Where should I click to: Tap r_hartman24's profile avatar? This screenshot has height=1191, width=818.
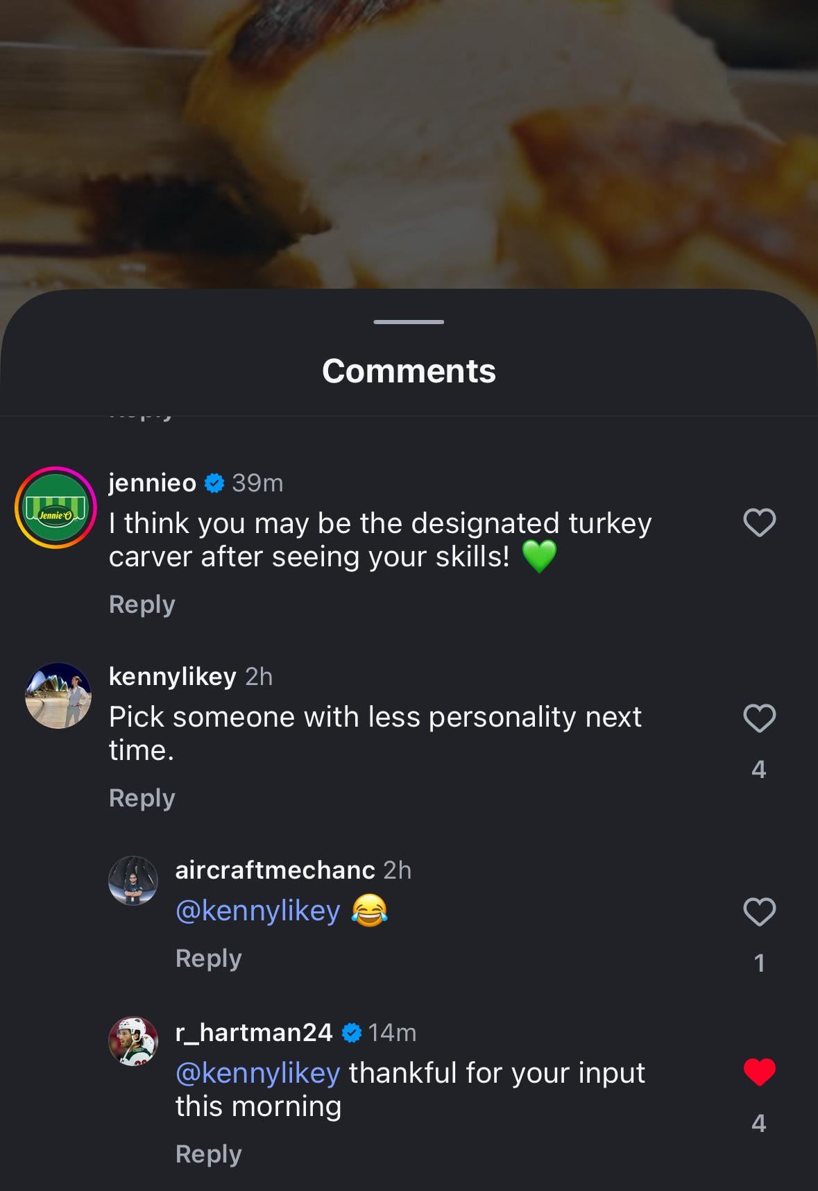[133, 1041]
